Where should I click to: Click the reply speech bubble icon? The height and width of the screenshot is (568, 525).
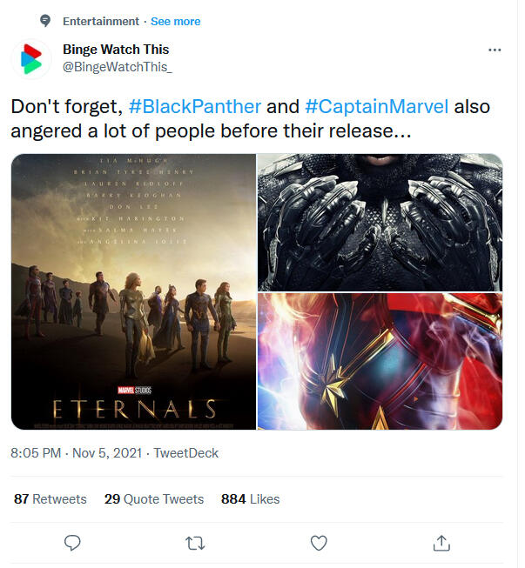tap(73, 543)
